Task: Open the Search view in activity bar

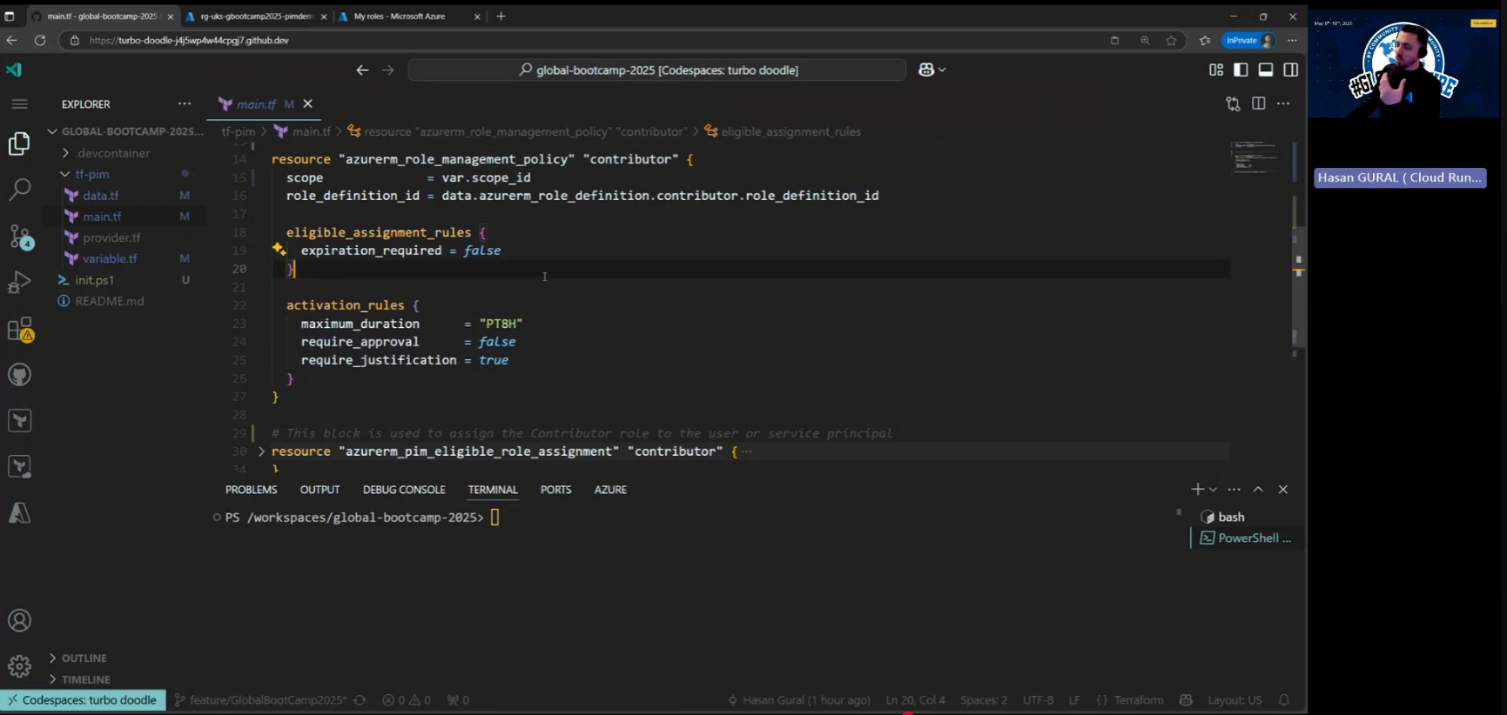Action: click(x=19, y=189)
